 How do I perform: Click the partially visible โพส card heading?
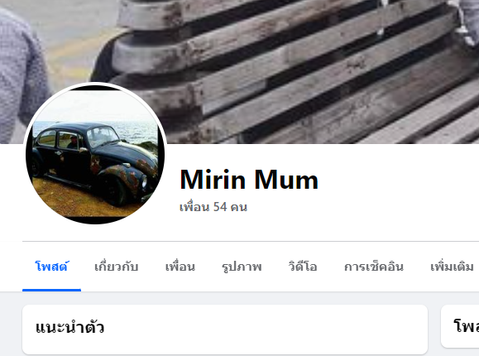pyautogui.click(x=466, y=326)
